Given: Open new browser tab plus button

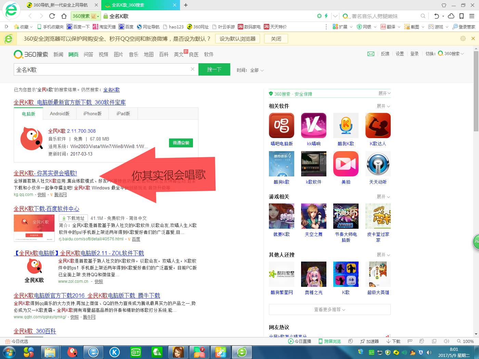Looking at the screenshot, I should (x=186, y=5).
